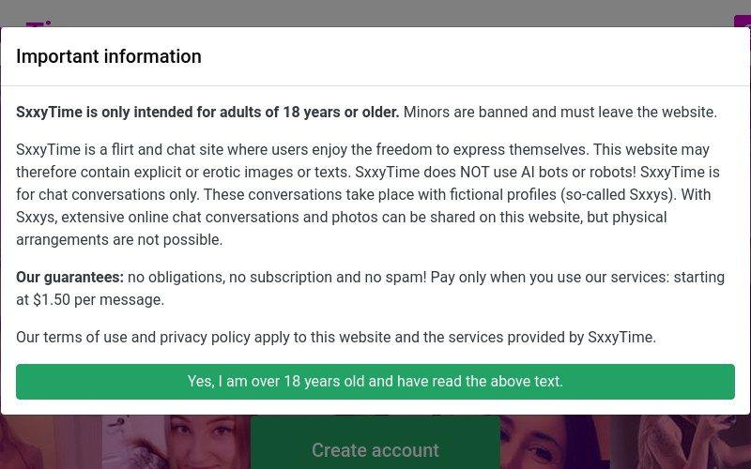Click the bold 18 years or older sentence
The width and height of the screenshot is (751, 469).
pos(207,112)
